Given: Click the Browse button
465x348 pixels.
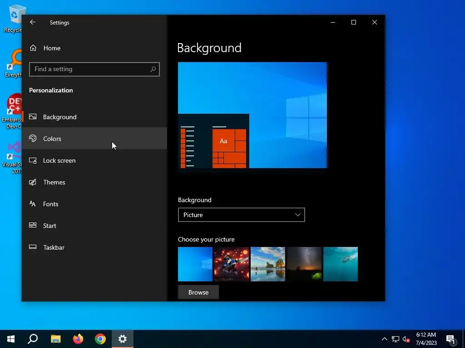Looking at the screenshot, I should click(x=198, y=292).
